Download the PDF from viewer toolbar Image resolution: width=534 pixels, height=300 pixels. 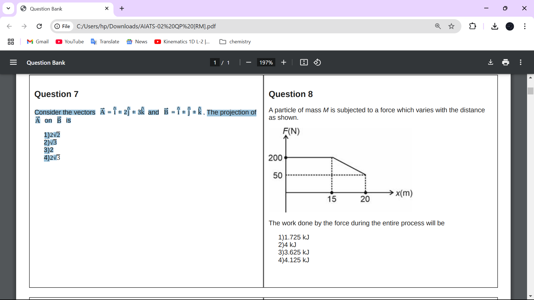[x=491, y=62]
